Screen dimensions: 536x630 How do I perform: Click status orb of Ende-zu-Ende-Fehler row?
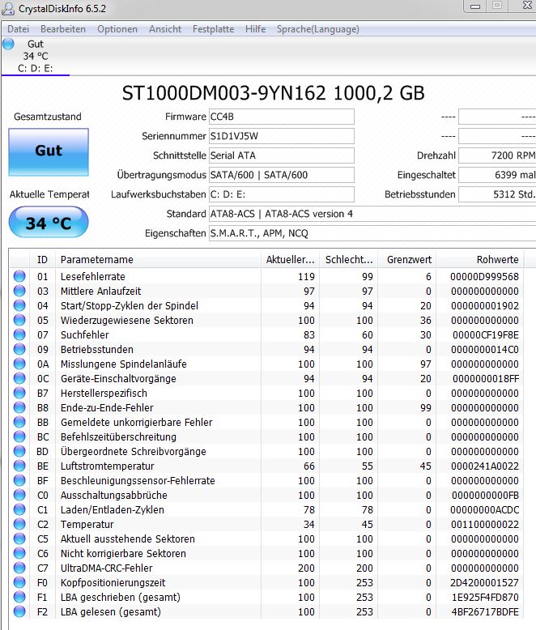pos(19,407)
